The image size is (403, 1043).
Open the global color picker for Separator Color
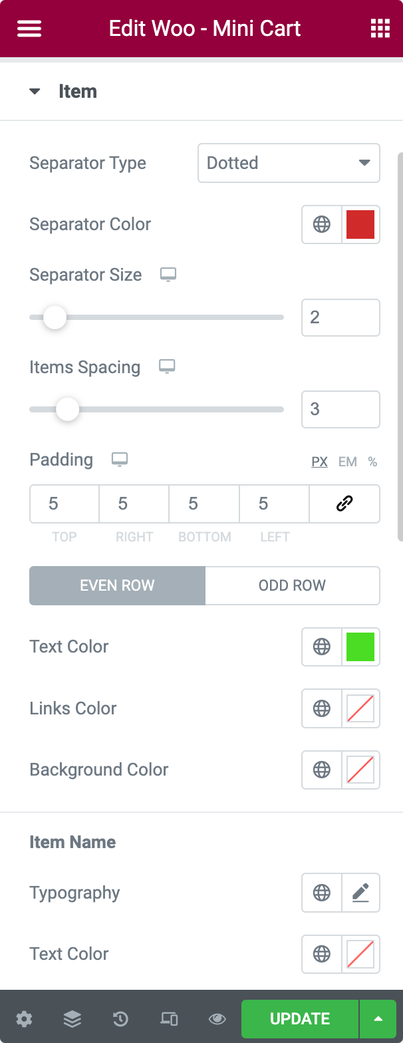(322, 224)
